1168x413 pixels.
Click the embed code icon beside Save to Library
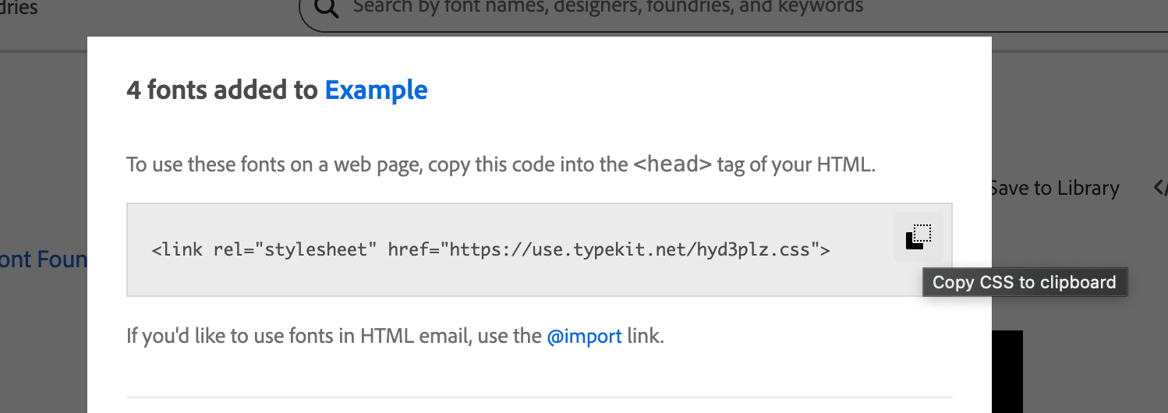click(x=1159, y=188)
